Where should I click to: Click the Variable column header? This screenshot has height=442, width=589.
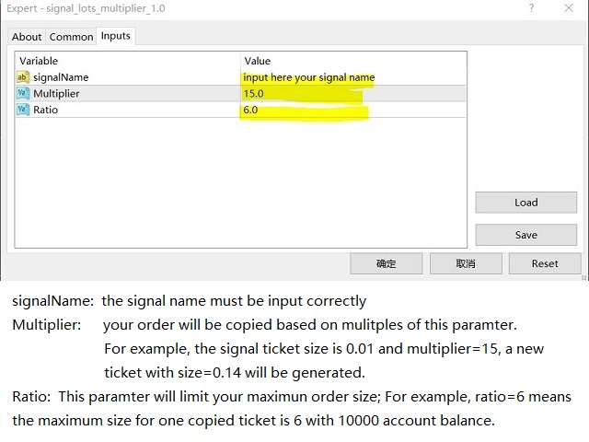tap(128, 61)
